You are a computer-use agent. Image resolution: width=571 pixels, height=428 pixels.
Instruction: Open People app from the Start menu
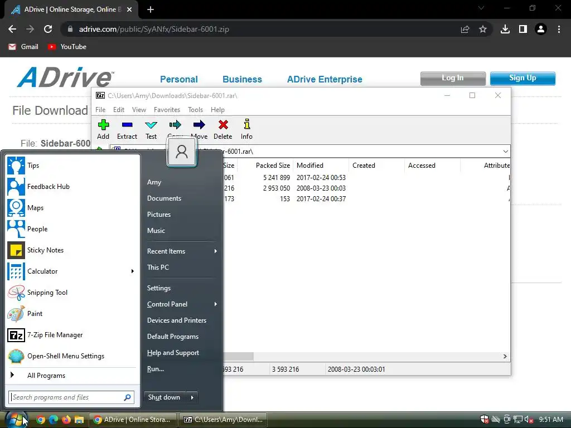coord(72,229)
